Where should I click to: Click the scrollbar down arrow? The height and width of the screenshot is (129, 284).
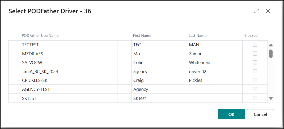[271, 98]
